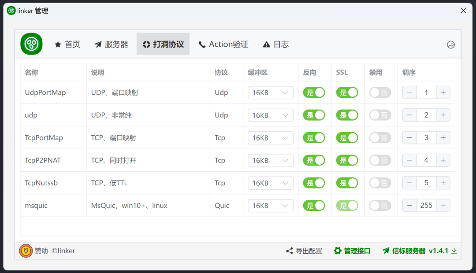The height and width of the screenshot is (273, 476).
Task: Click the v1.4.1 version label
Action: [x=439, y=251]
